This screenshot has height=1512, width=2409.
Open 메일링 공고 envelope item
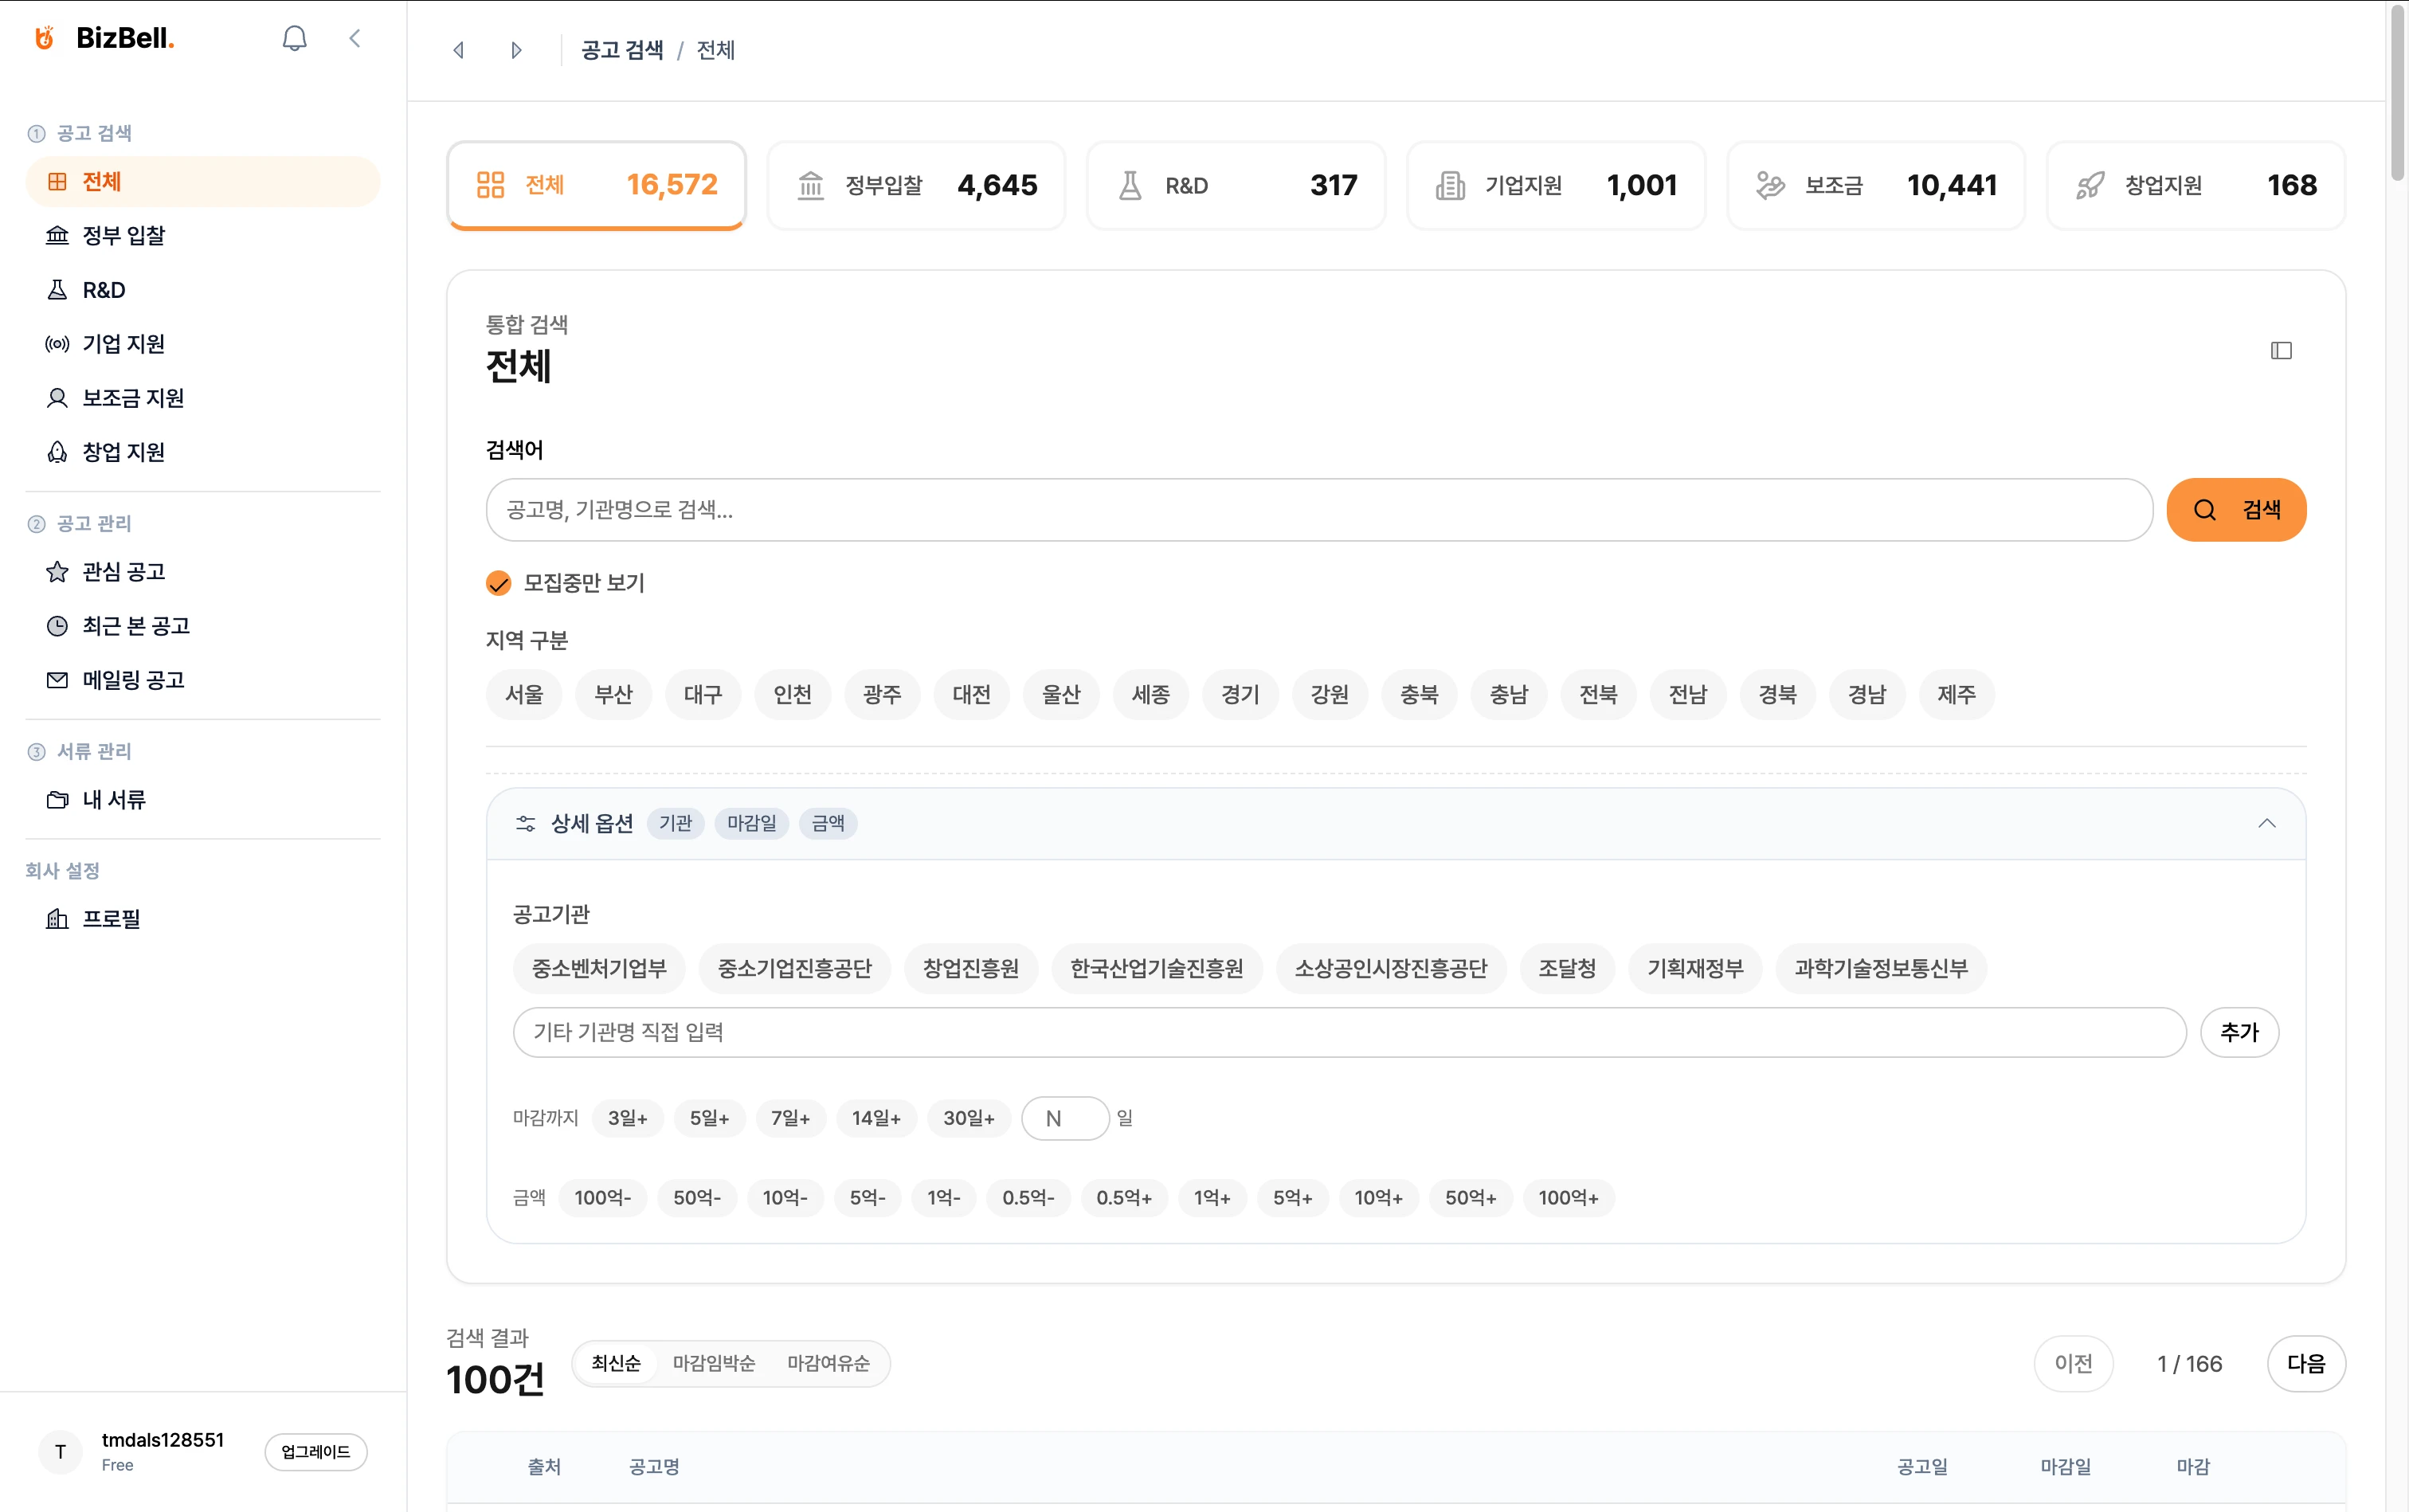click(133, 680)
